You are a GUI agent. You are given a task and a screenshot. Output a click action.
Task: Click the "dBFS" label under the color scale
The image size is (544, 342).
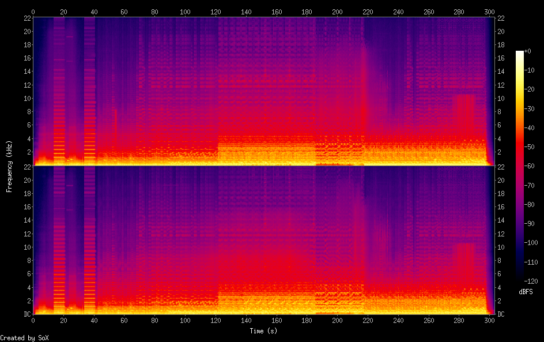526,292
